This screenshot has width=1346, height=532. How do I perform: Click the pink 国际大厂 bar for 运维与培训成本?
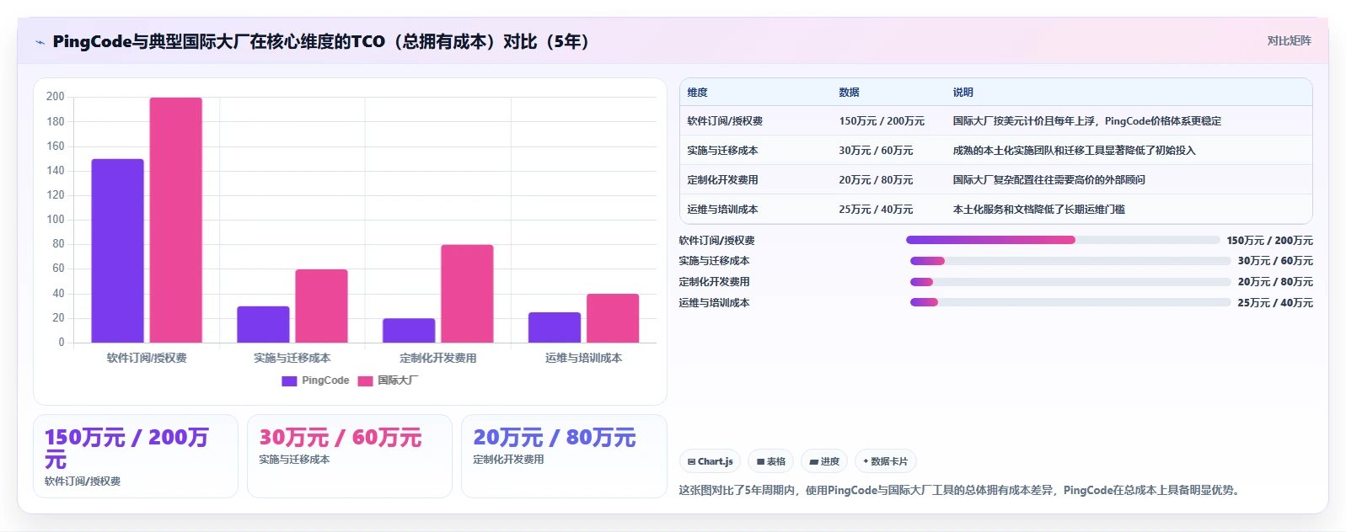pos(613,318)
